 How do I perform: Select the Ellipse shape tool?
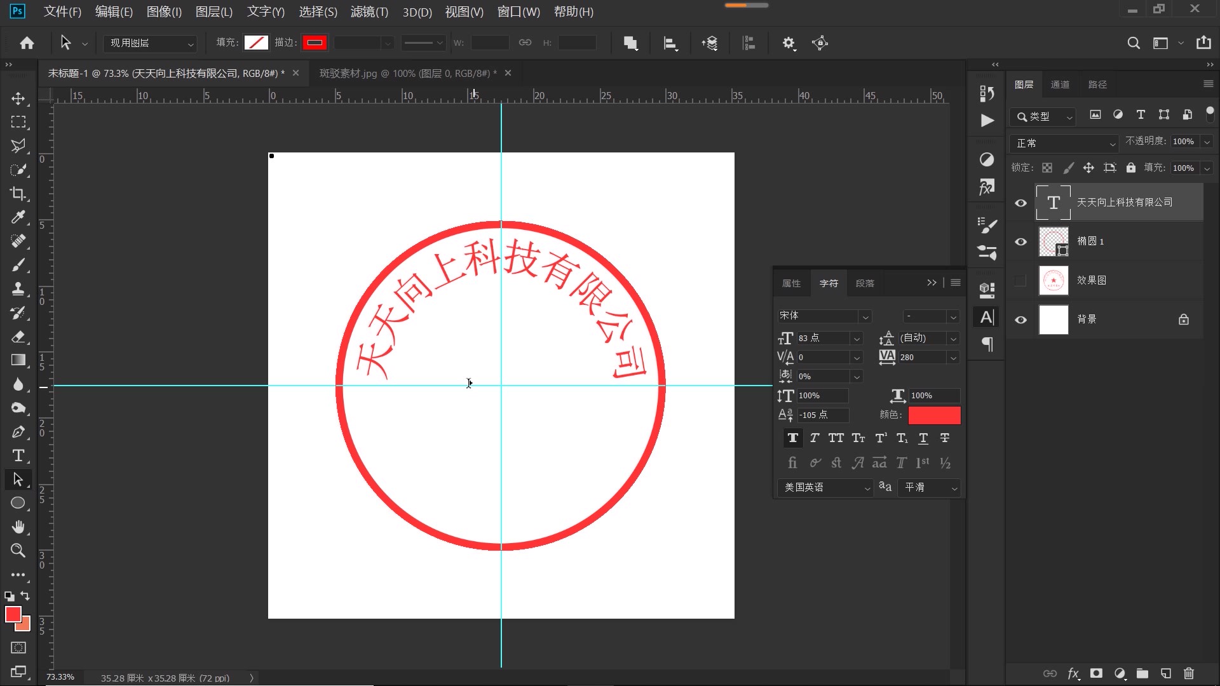(x=18, y=502)
